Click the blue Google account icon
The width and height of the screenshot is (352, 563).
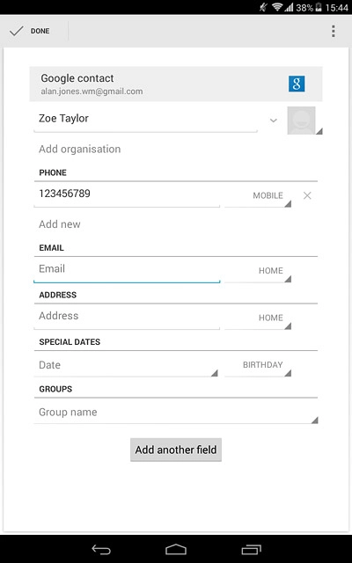pyautogui.click(x=297, y=84)
